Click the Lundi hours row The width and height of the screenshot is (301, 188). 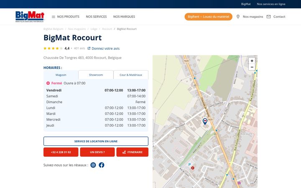click(96, 108)
